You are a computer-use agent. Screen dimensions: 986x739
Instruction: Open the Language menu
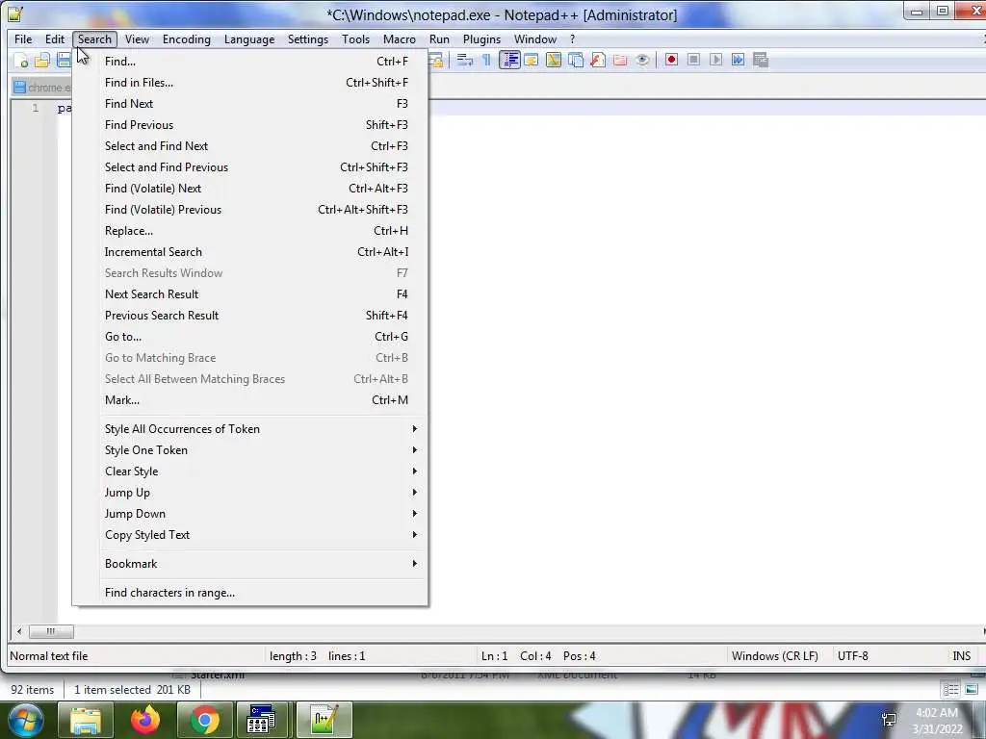click(x=249, y=38)
